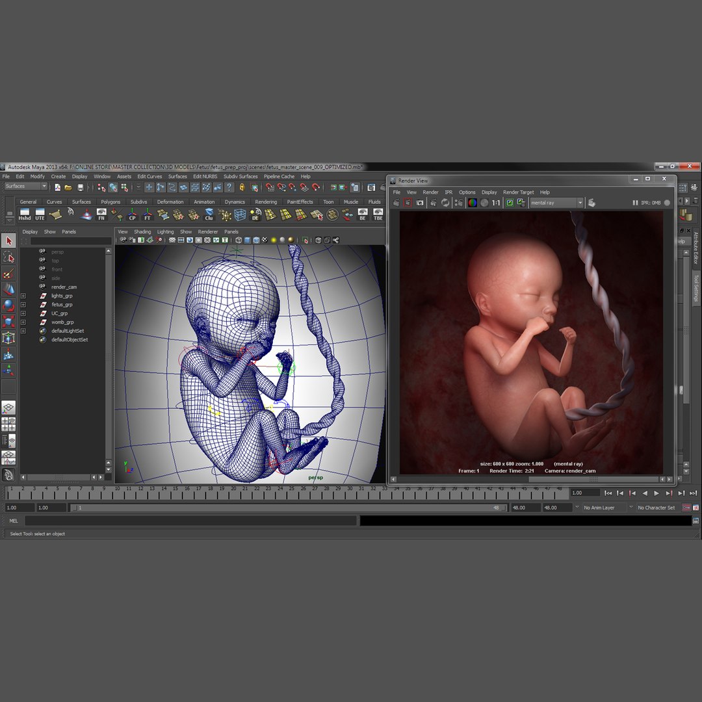702x702 pixels.
Task: Open render settings icon beside mental ray
Action: [592, 203]
